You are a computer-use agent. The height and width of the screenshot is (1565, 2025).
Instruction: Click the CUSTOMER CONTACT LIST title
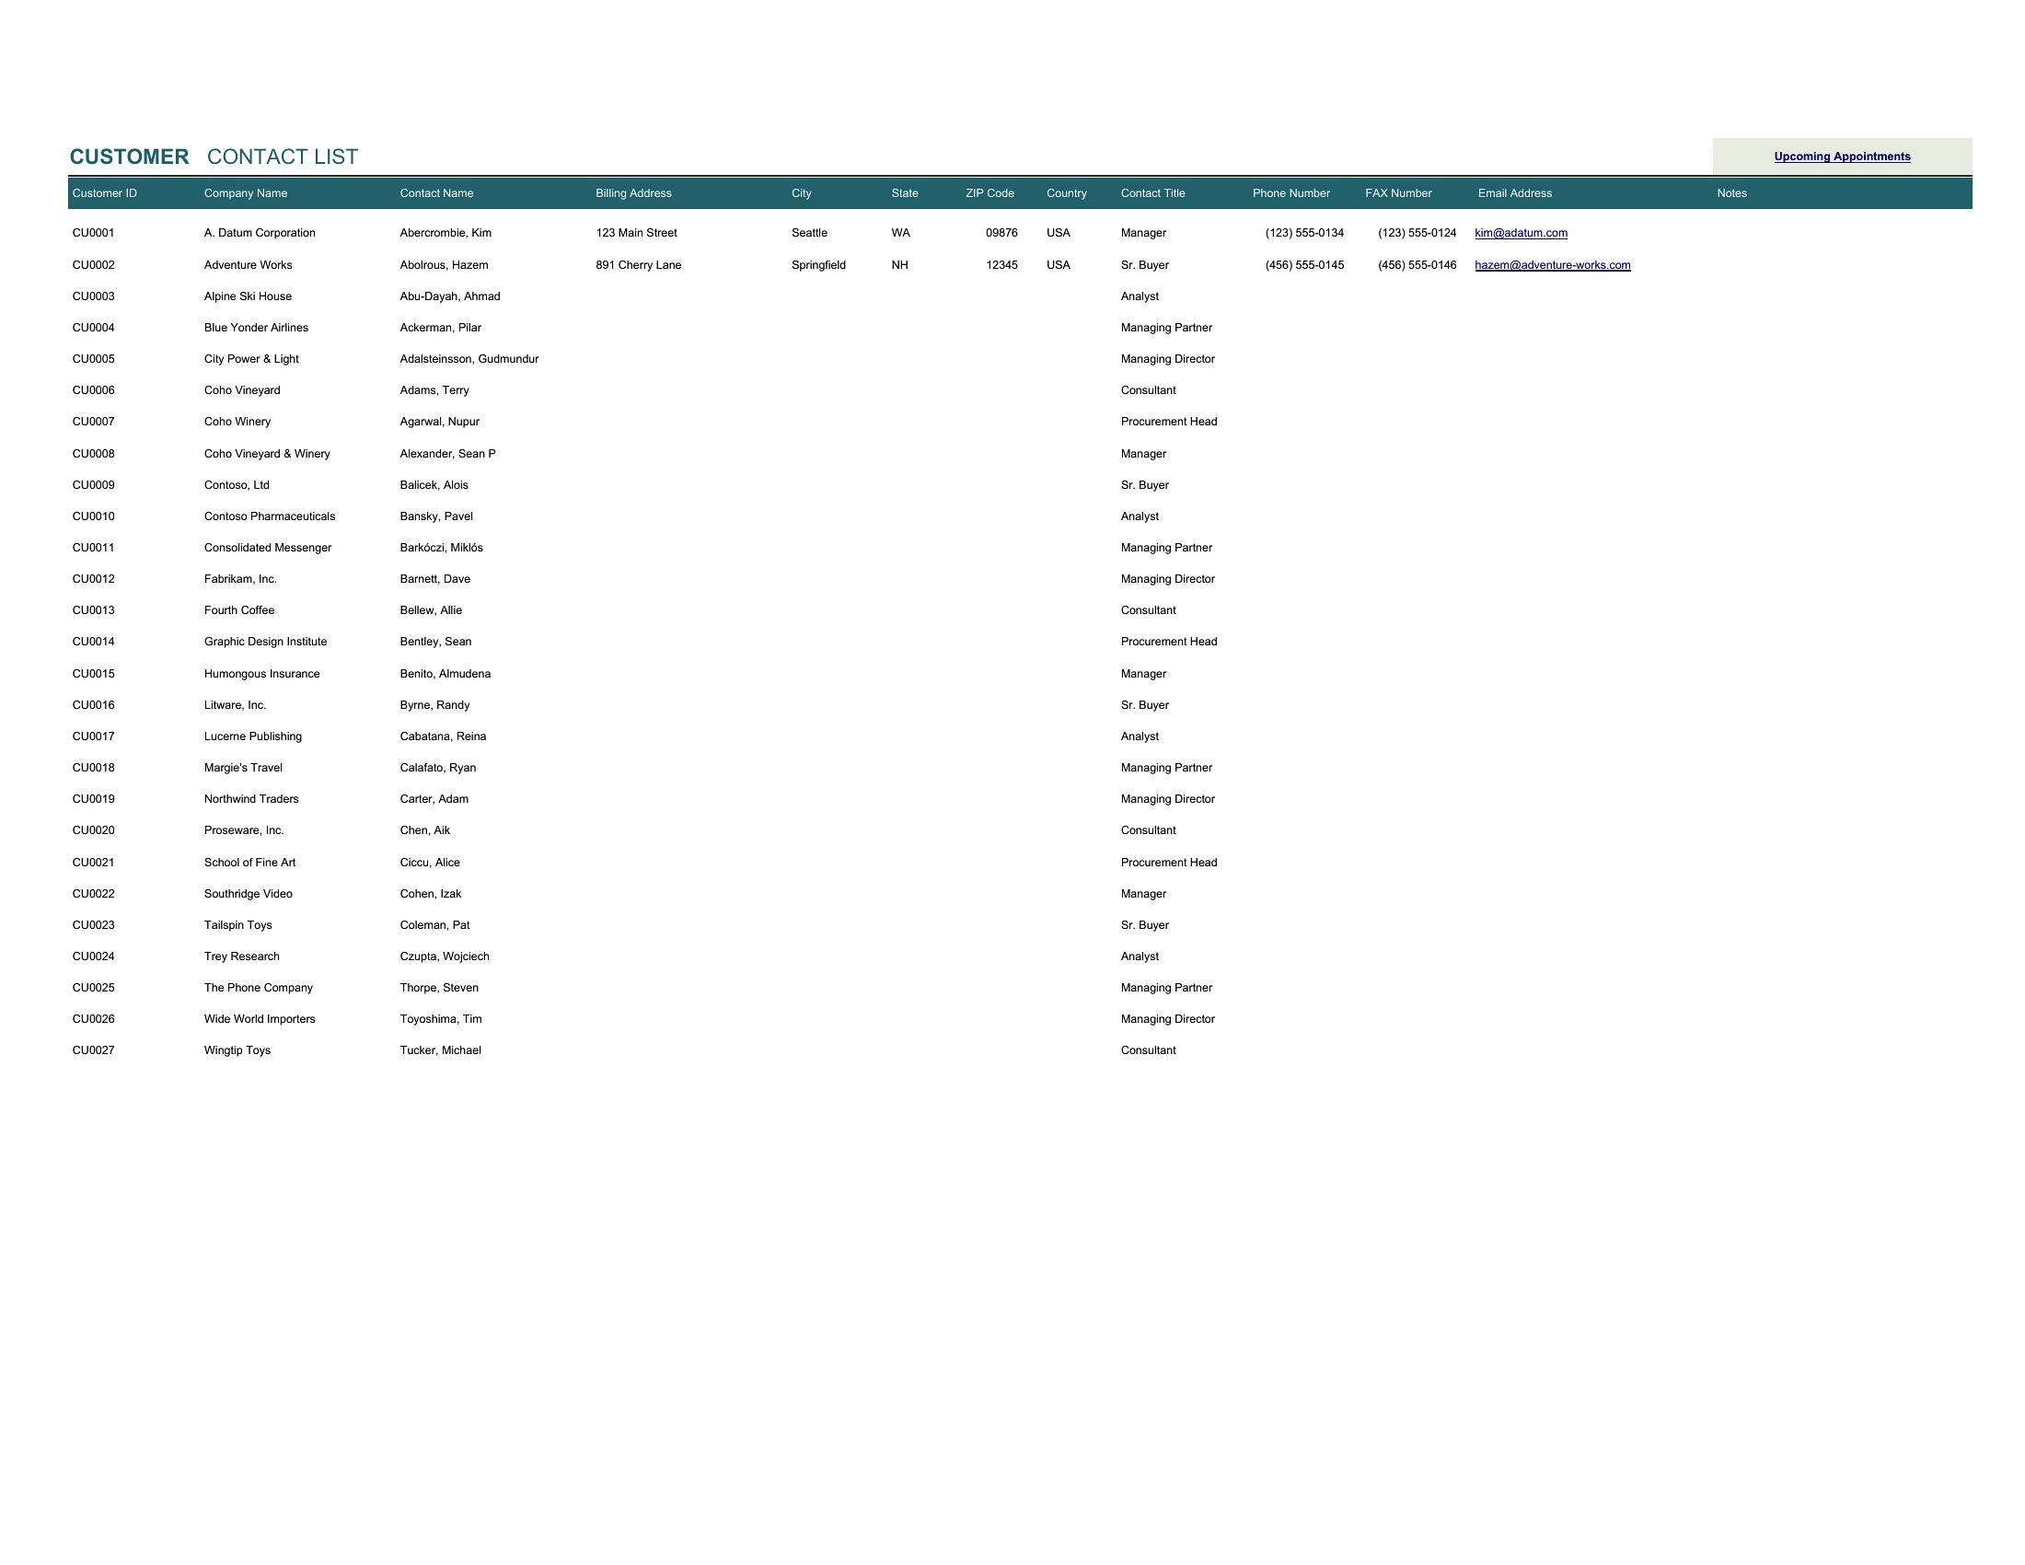coord(214,156)
